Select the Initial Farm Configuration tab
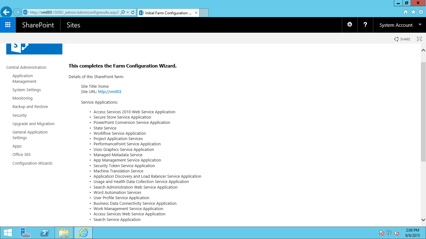Viewport: 426px width, 239px height. 168,13
